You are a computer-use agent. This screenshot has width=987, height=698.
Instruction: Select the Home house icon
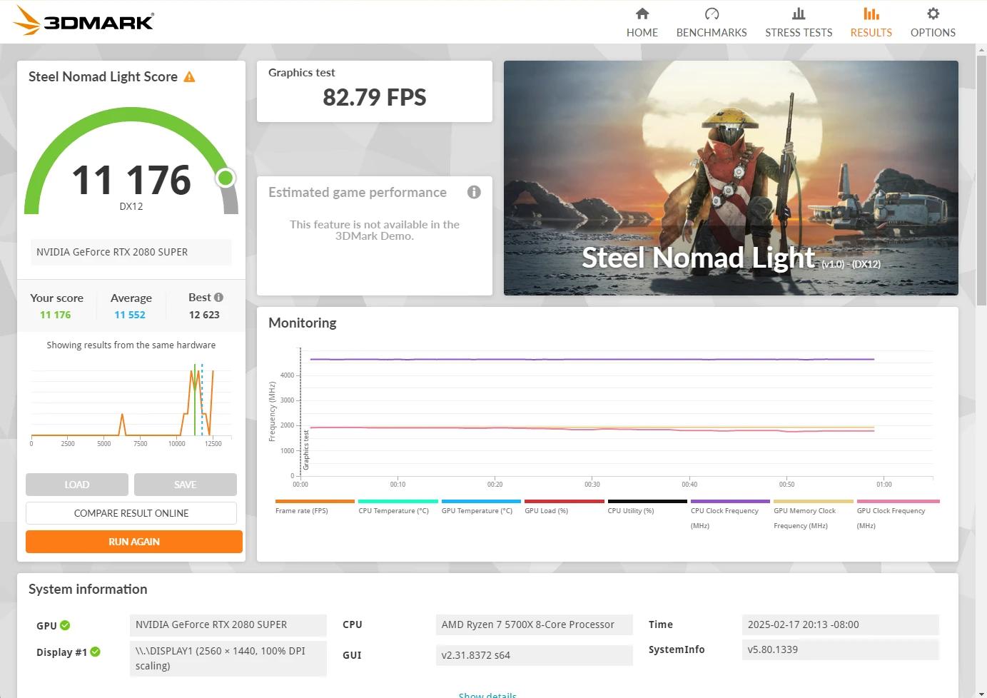642,13
